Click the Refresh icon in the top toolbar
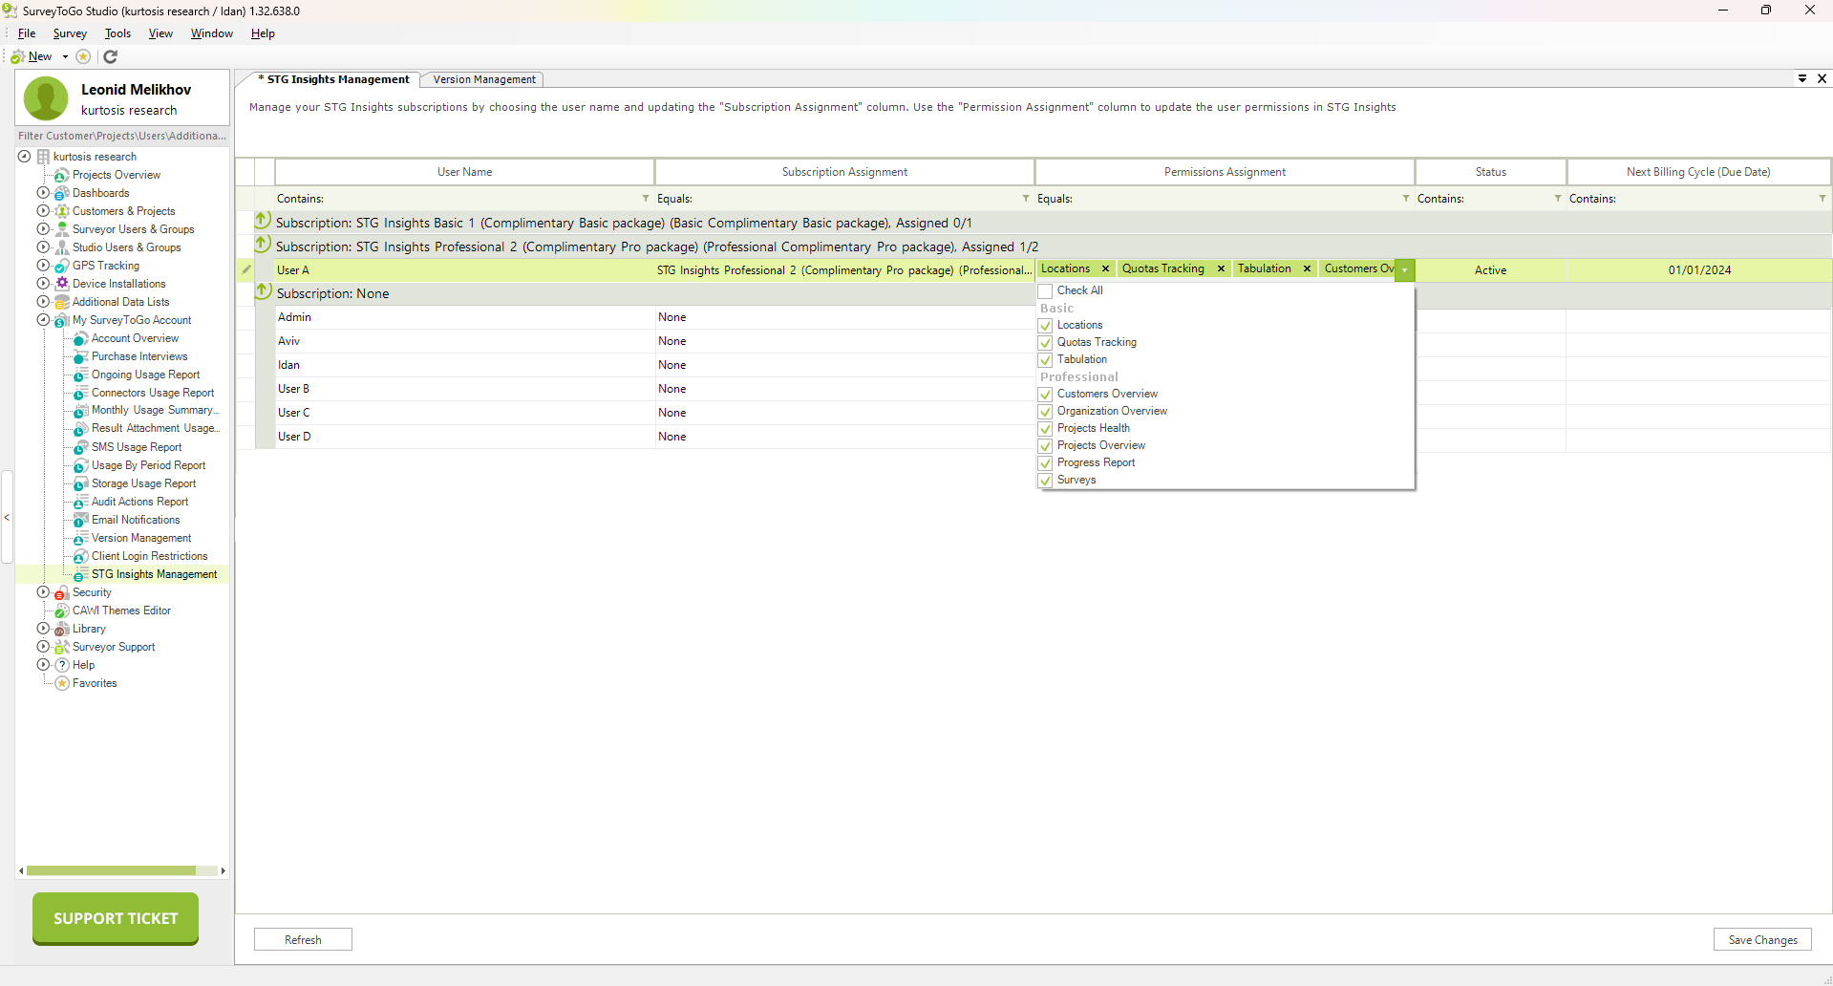The width and height of the screenshot is (1833, 986). point(111,56)
